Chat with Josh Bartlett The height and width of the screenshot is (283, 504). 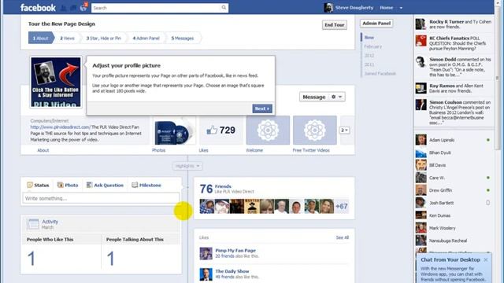[x=454, y=203]
